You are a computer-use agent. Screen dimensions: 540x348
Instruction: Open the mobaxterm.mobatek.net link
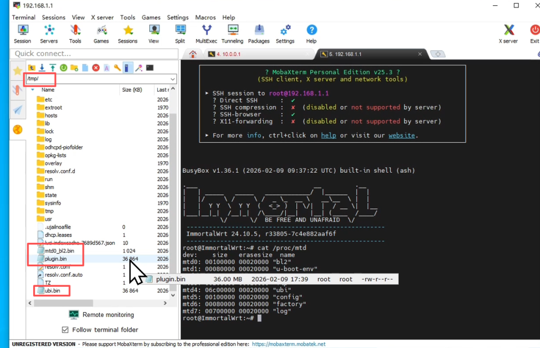(x=288, y=344)
